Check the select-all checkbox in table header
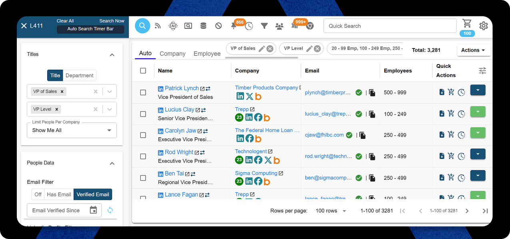 143,71
